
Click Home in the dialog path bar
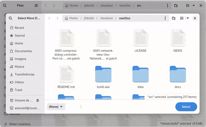coord(71,18)
